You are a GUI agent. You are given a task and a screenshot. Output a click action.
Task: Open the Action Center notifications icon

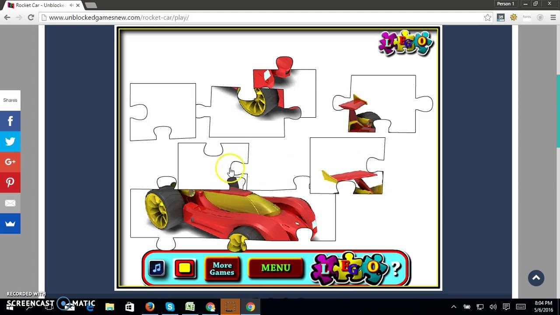coord(506,307)
